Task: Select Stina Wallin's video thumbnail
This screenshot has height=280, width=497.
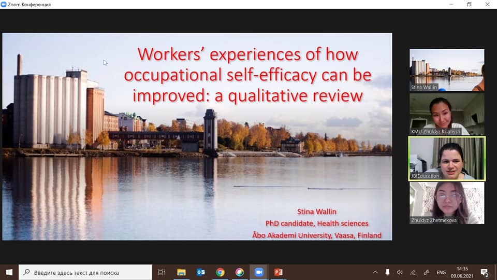Action: pos(447,70)
